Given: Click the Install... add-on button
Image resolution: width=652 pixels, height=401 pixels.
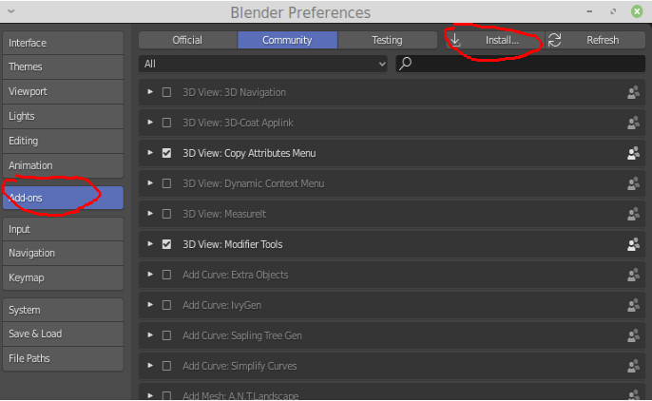Looking at the screenshot, I should pos(495,40).
